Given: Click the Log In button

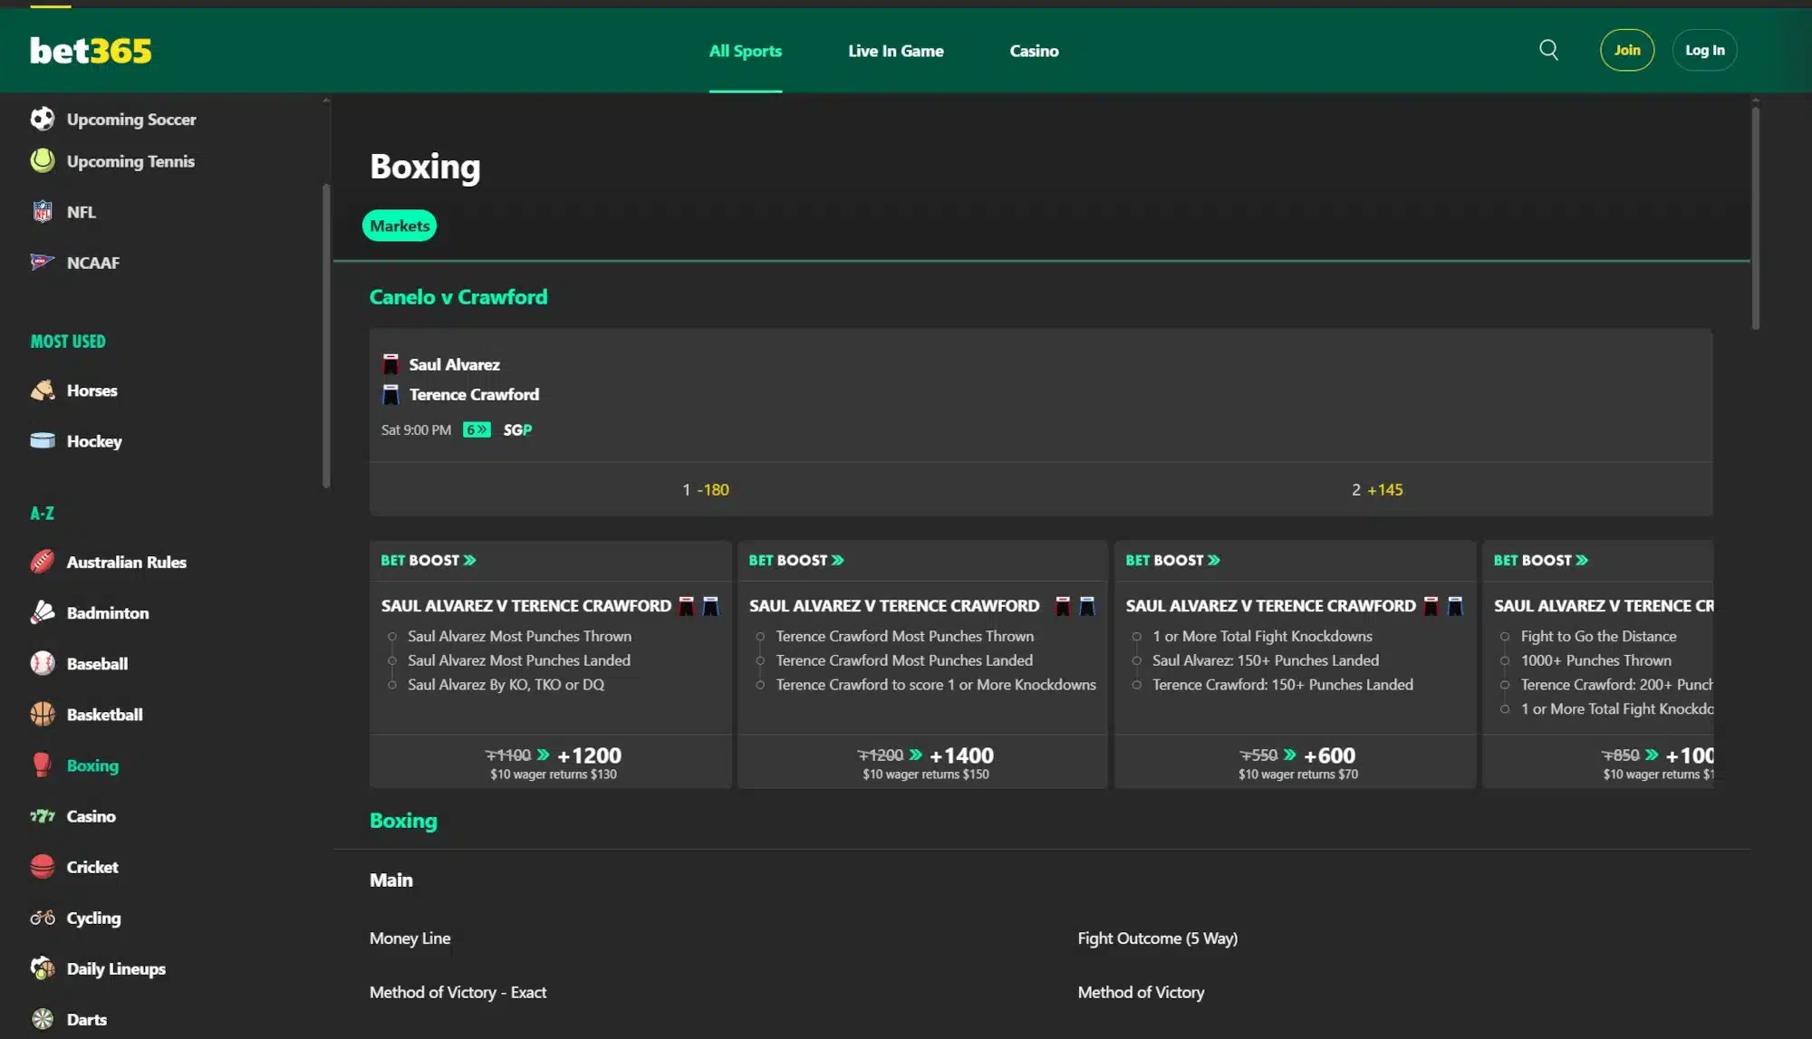Looking at the screenshot, I should click(1704, 50).
